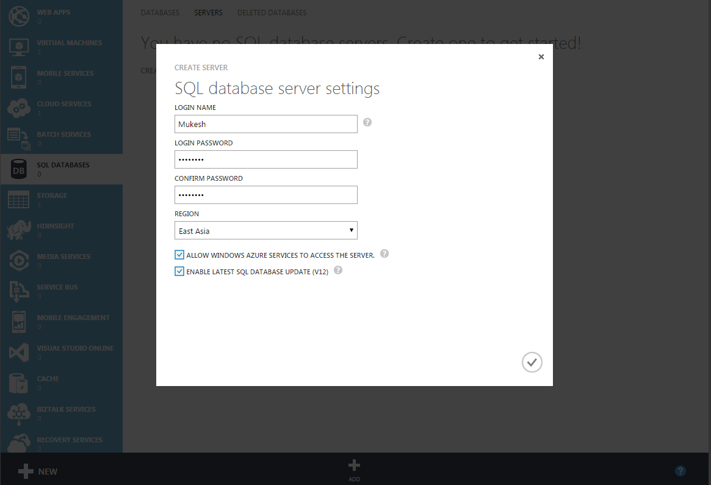Click the Mobile Services sidebar label

(x=65, y=73)
